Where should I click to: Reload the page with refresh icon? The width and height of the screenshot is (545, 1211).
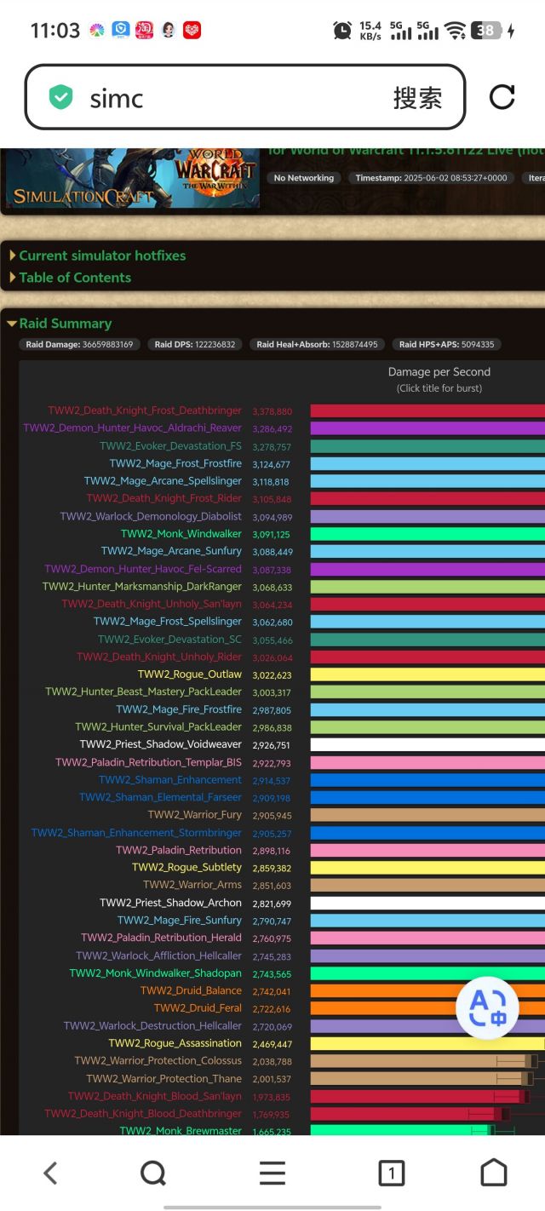pos(502,97)
